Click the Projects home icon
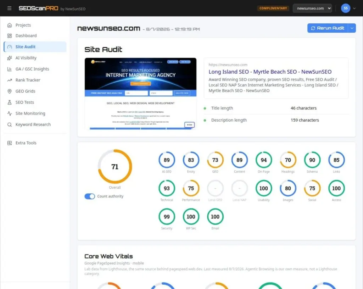Screen dimensions: 363x289 [10, 25]
